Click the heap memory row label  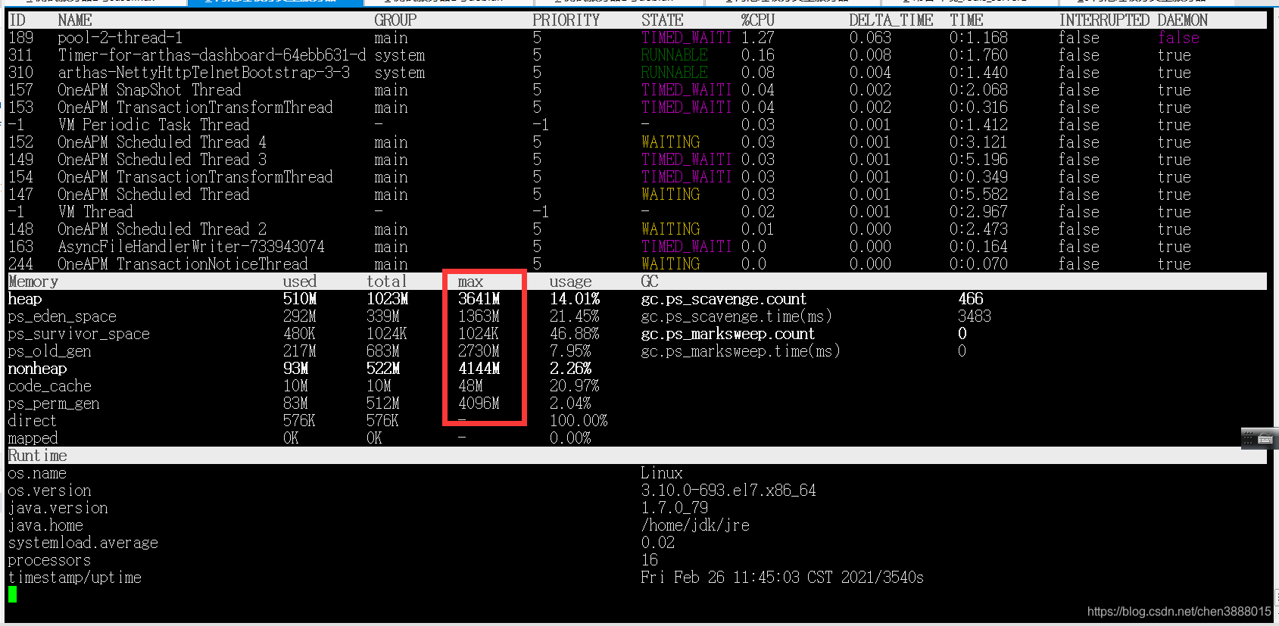point(24,299)
